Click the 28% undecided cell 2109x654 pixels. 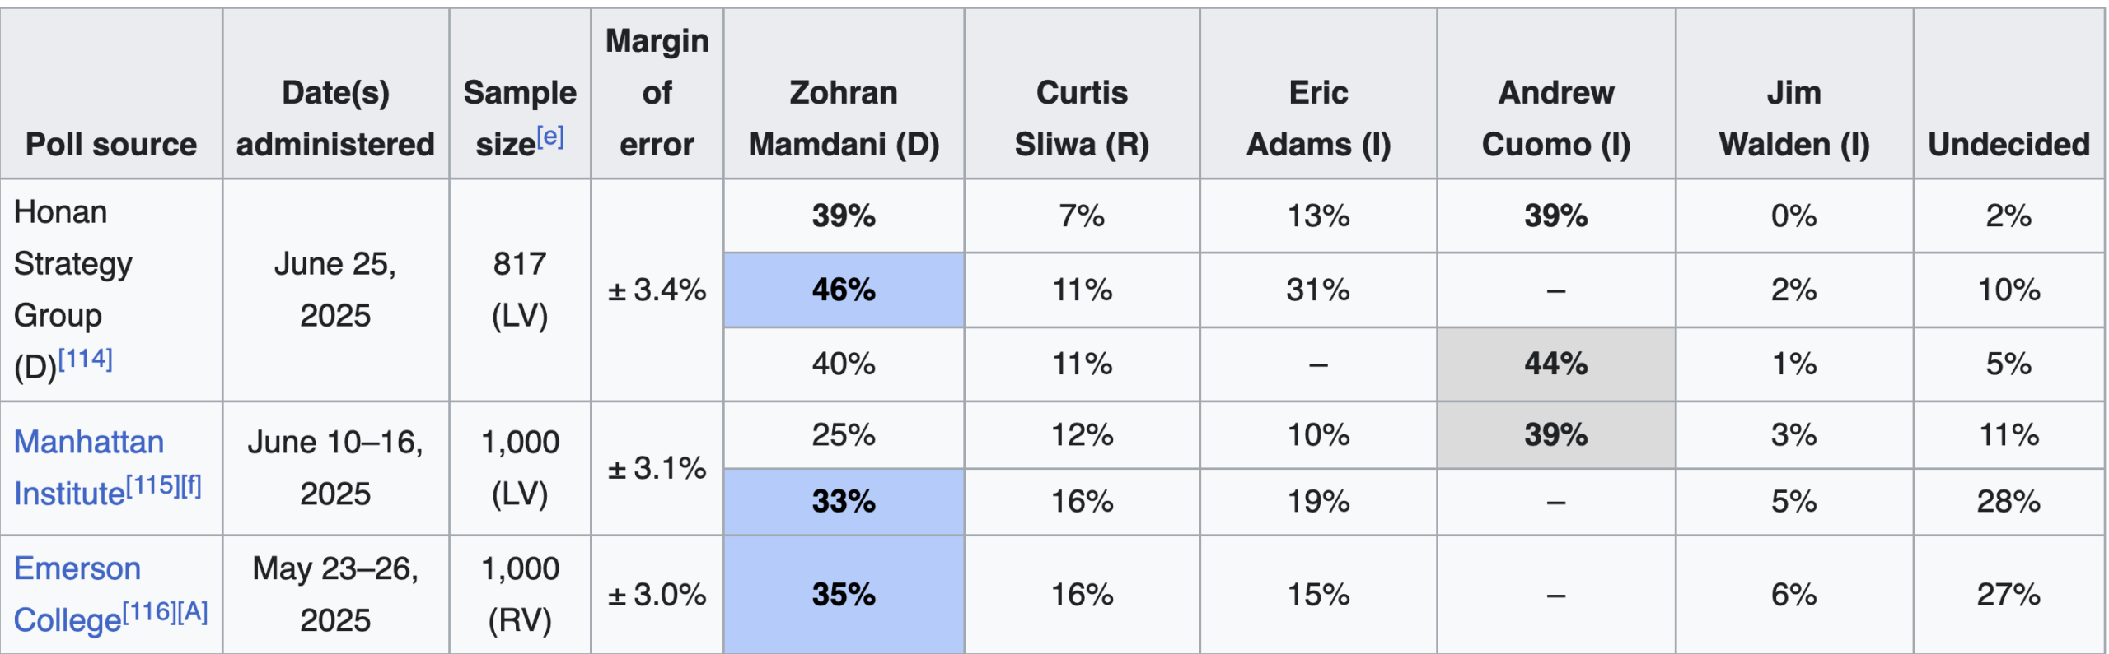point(2008,502)
